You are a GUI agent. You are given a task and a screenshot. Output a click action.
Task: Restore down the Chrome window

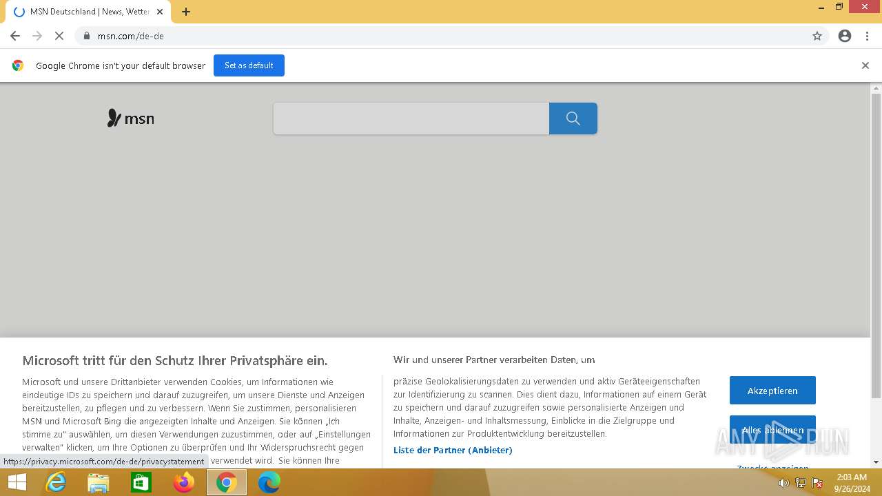click(x=839, y=7)
